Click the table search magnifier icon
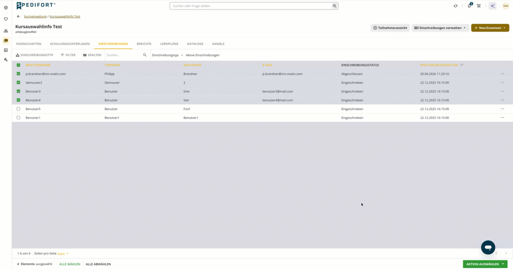This screenshot has height=270, width=513. (x=145, y=55)
